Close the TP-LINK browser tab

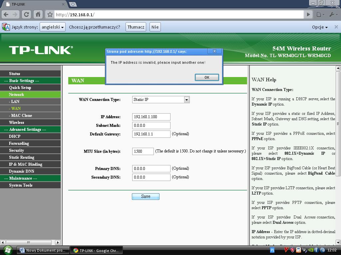63,4
